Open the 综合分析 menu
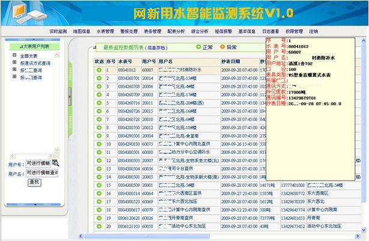The width and height of the screenshot is (369, 241). point(200,31)
